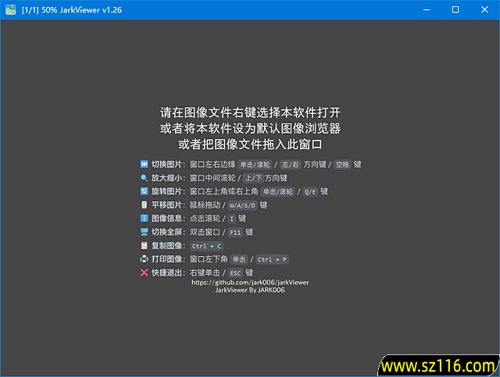Image resolution: width=500 pixels, height=377 pixels.
Task: Close the JarkViewer window
Action: (484, 9)
